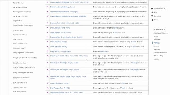
Task: Jump to Methods section
Action: coord(156,43)
